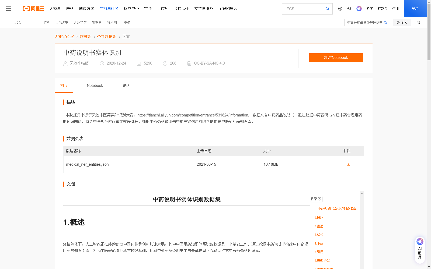Viewport: 431px width, 269px height.
Task: Jump to 2.描述 in table of contents
Action: (x=319, y=226)
